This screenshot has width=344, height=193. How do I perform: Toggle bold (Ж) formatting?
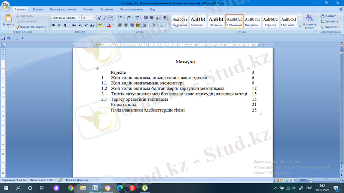[x=53, y=25]
